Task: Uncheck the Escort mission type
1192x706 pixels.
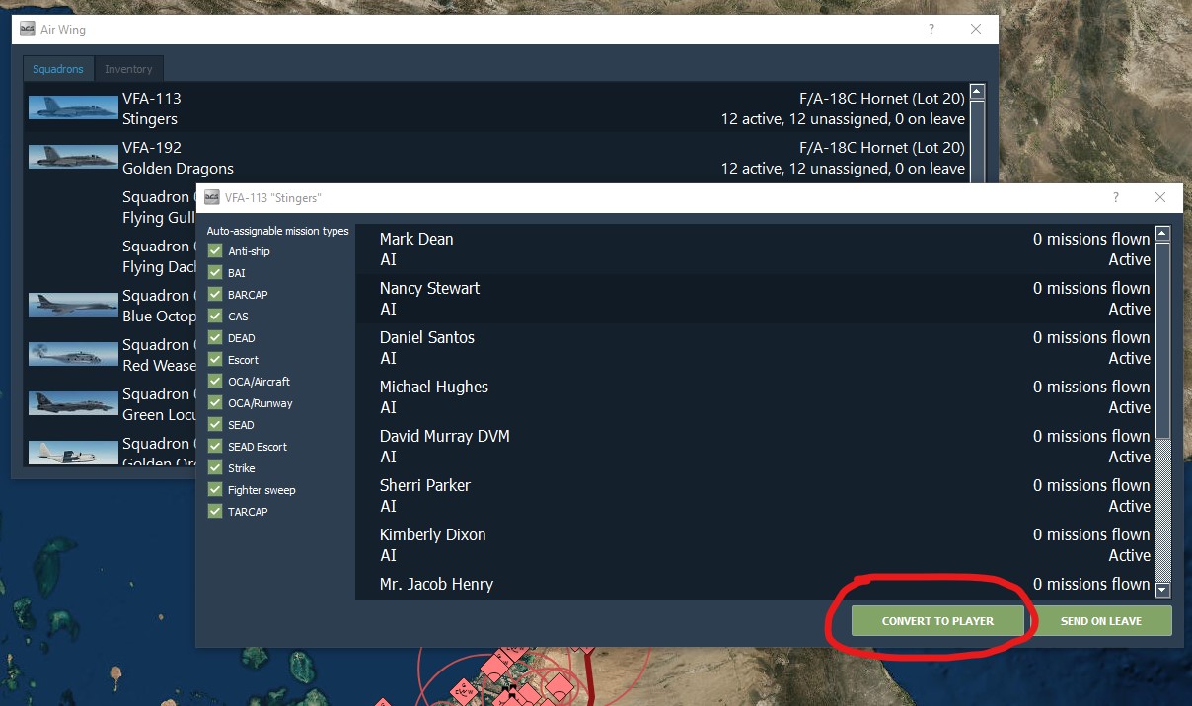Action: pos(215,360)
